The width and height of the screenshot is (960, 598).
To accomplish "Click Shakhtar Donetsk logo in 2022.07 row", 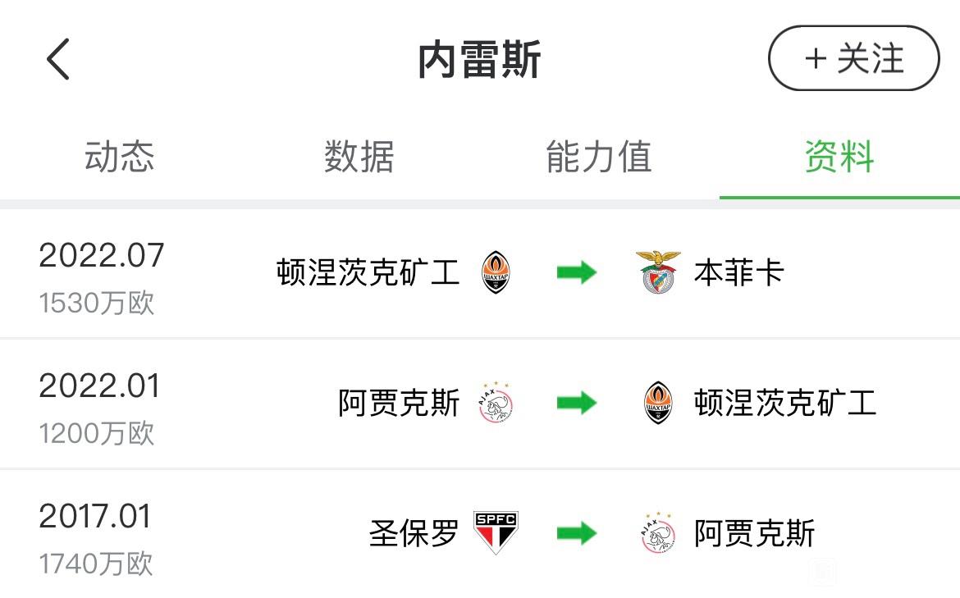I will pyautogui.click(x=496, y=272).
